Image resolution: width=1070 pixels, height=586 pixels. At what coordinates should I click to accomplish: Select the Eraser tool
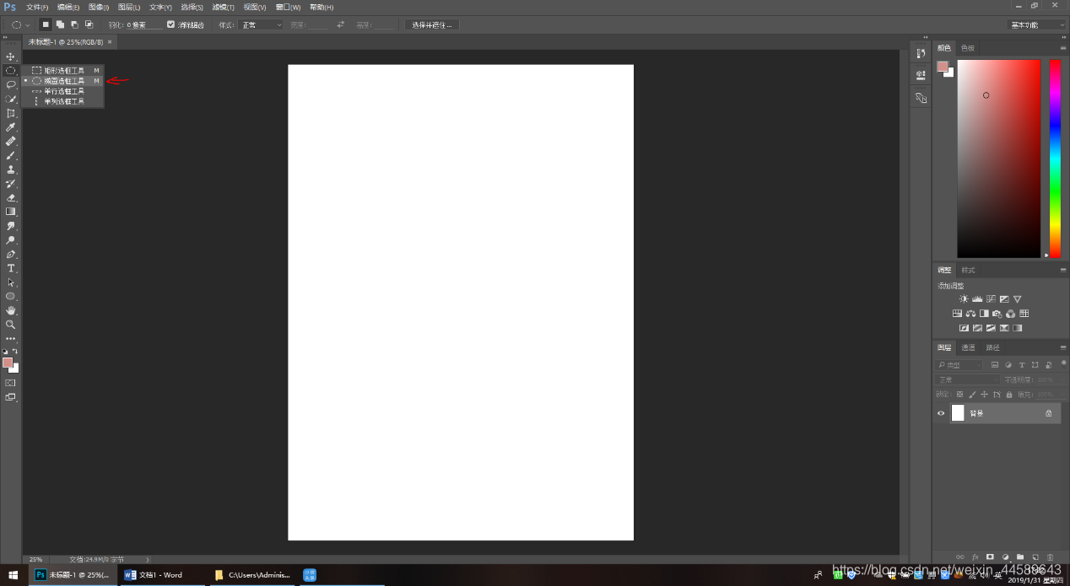coord(11,197)
